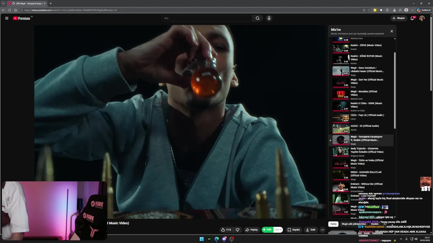
Task: Open the YouTube account avatar menu
Action: [422, 18]
